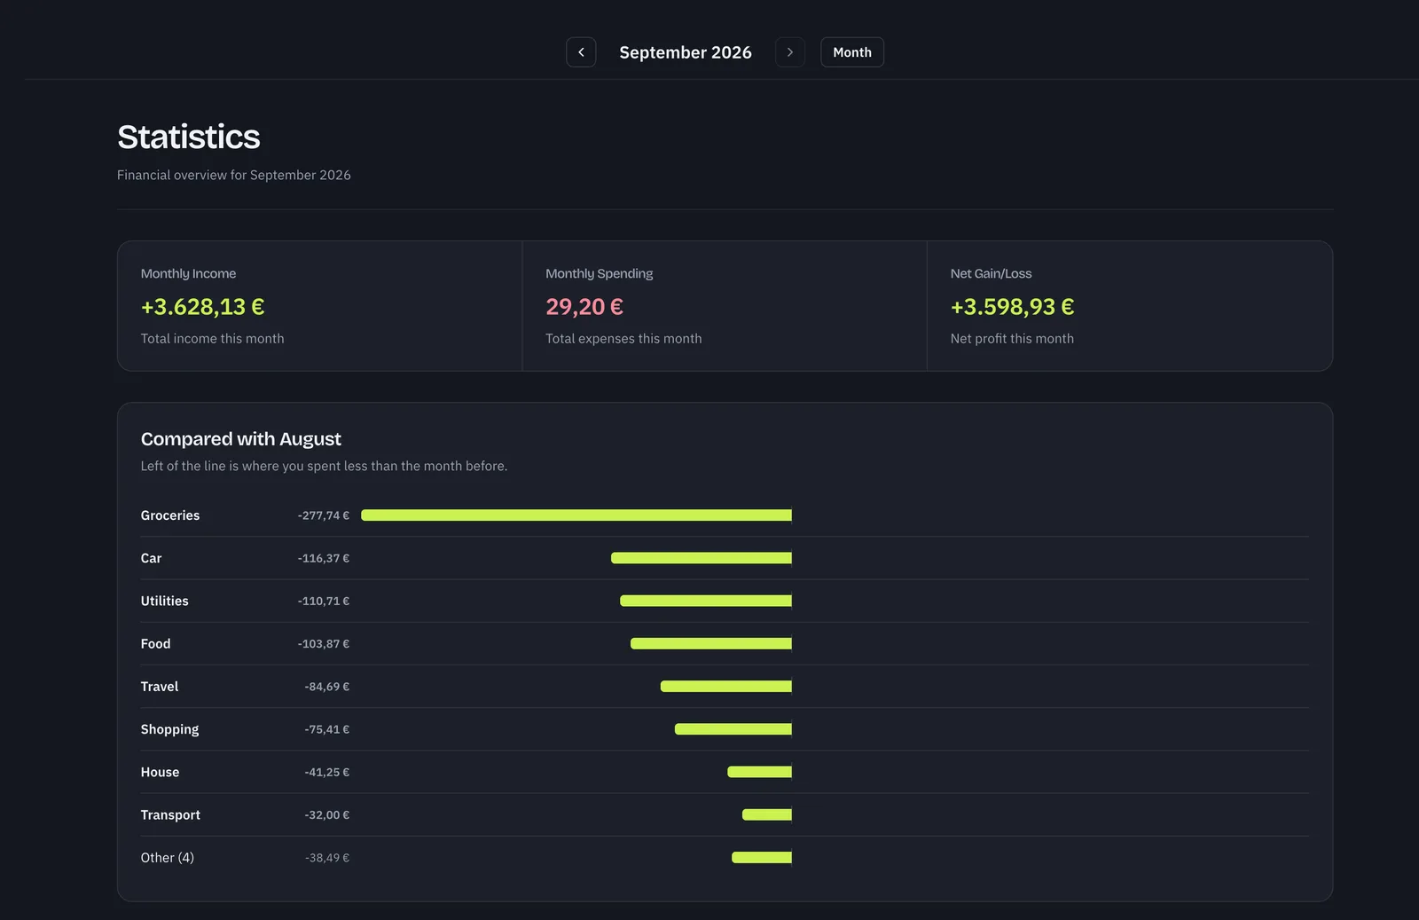Click the 'Left of the line' explanation text
The width and height of the screenshot is (1419, 920).
pyautogui.click(x=324, y=466)
